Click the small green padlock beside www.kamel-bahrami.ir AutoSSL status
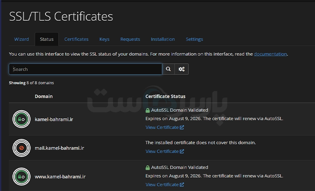This screenshot has width=315, height=191. click(148, 168)
